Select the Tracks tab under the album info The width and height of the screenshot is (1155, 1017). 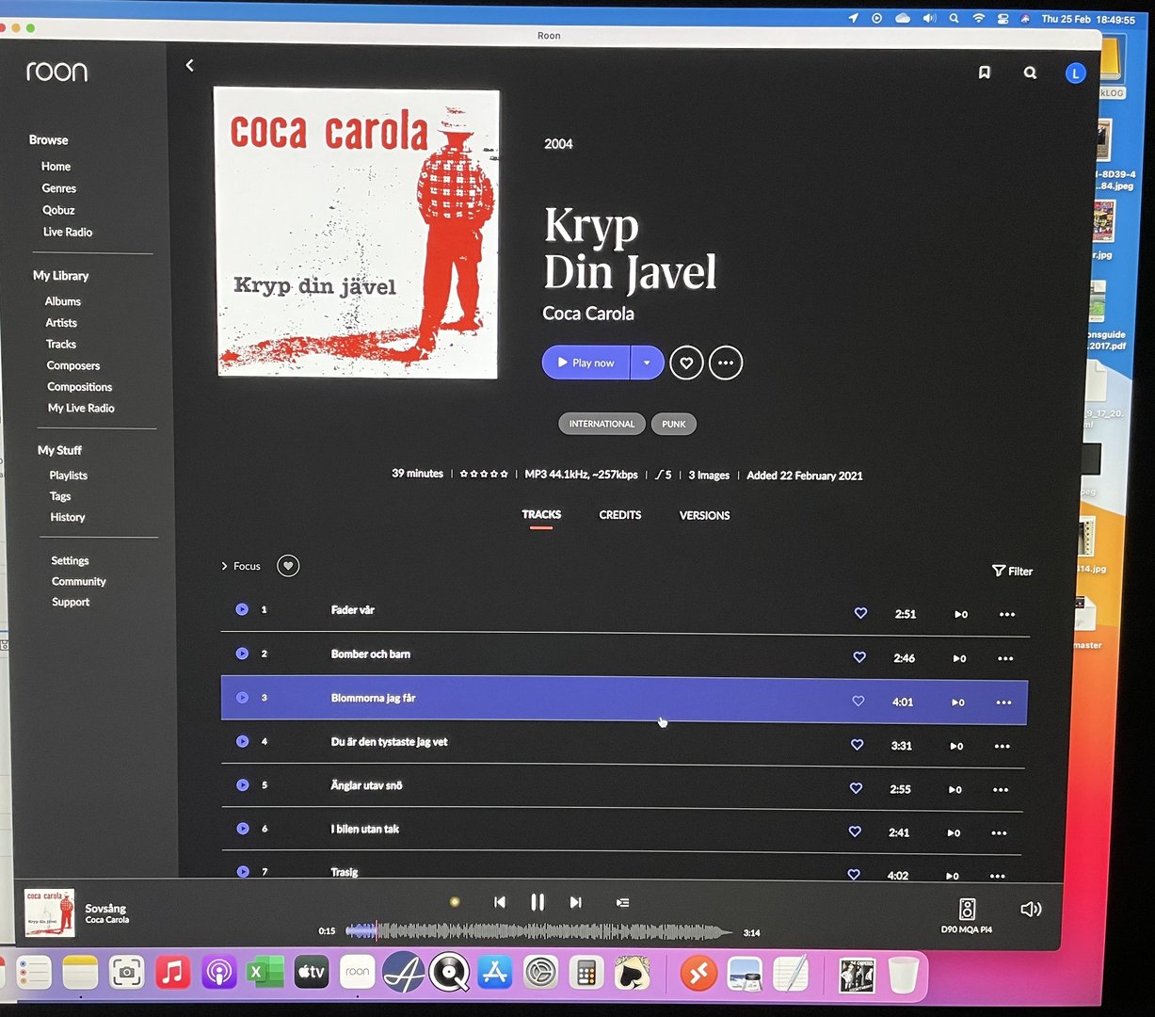541,515
